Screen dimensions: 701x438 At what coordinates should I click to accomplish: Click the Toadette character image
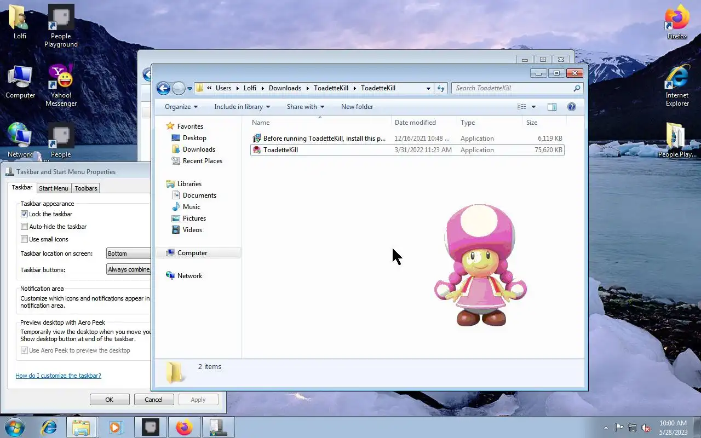tap(480, 266)
